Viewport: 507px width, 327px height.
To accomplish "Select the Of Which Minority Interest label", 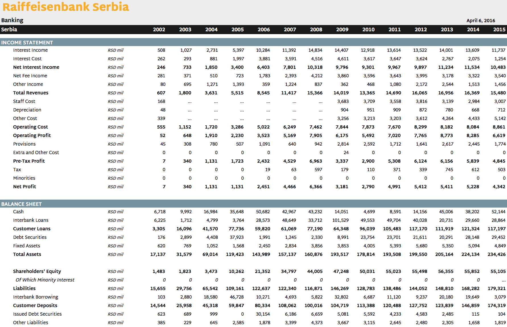I will [x=45, y=280].
